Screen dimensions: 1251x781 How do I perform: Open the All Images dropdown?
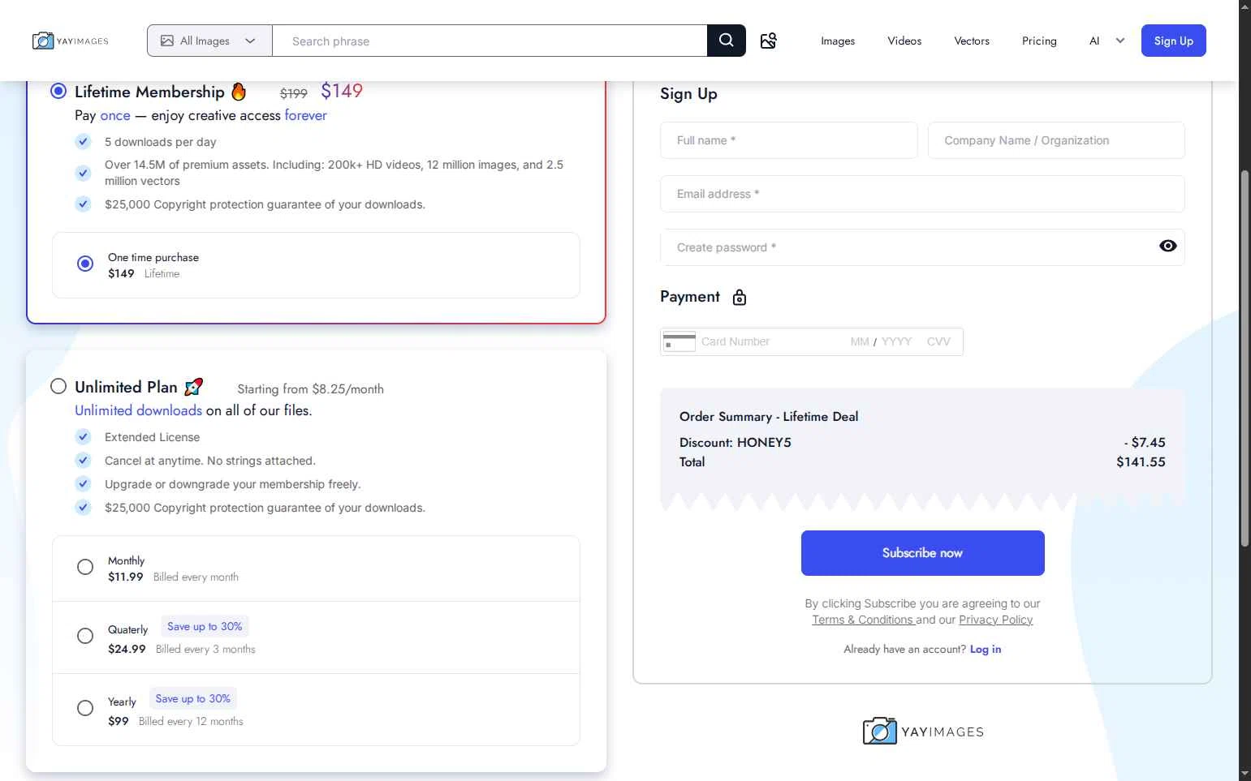(209, 41)
